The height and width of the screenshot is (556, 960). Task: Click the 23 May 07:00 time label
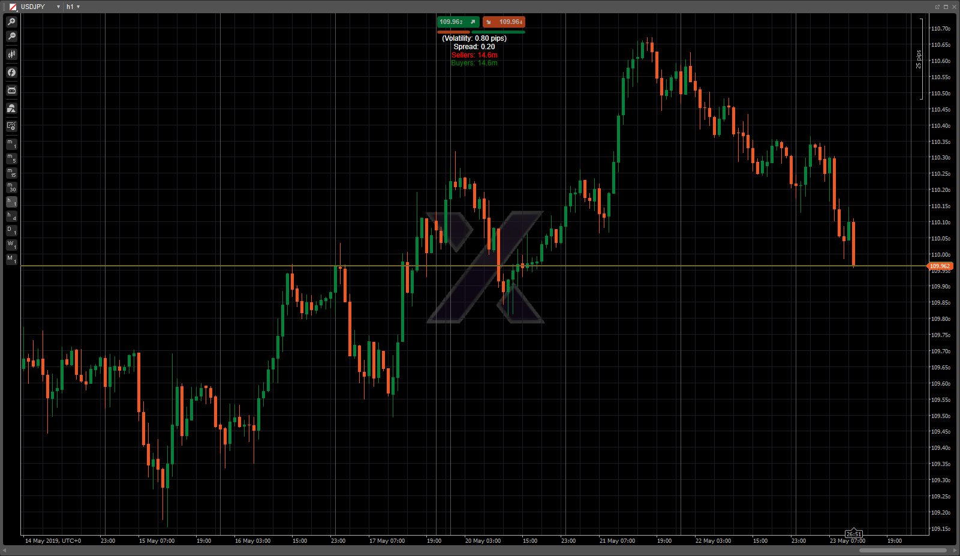847,541
